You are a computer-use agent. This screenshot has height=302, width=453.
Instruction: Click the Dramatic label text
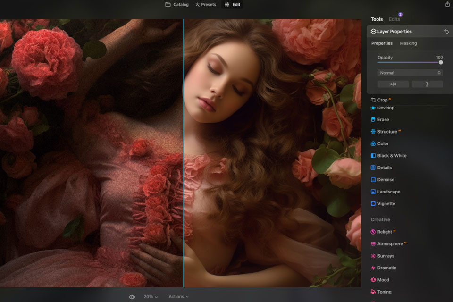(x=387, y=268)
